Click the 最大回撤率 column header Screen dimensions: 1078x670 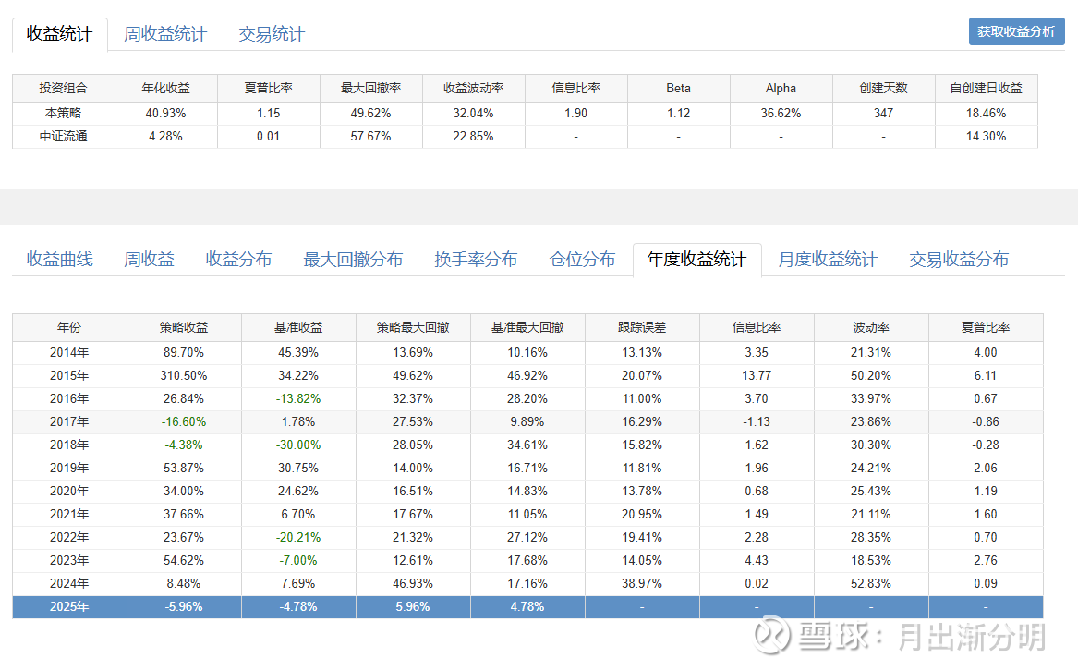[x=370, y=88]
